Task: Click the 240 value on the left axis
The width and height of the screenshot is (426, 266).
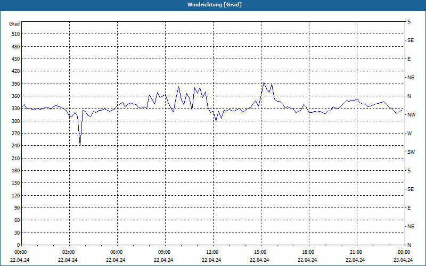Action: pos(16,146)
